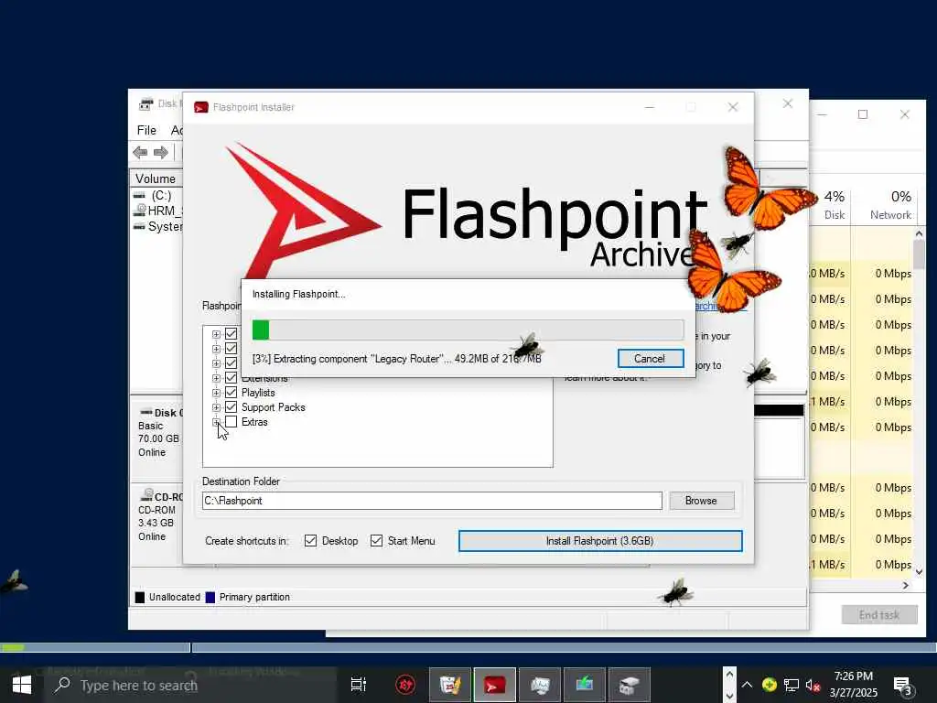Click the taskbar search box
This screenshot has width=937, height=703.
coord(190,685)
